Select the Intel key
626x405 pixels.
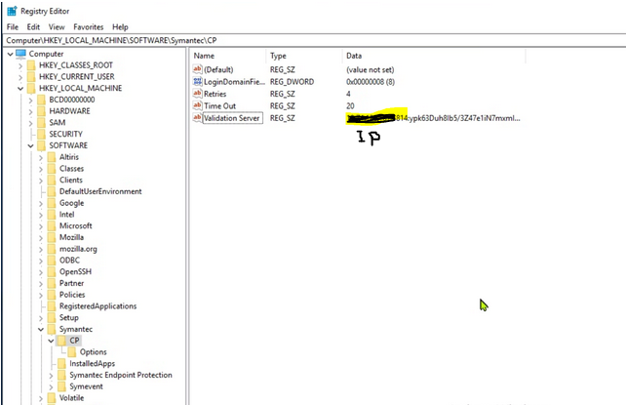click(66, 214)
